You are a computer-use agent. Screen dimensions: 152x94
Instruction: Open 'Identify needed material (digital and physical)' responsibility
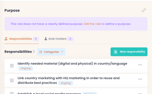pyautogui.click(x=72, y=64)
